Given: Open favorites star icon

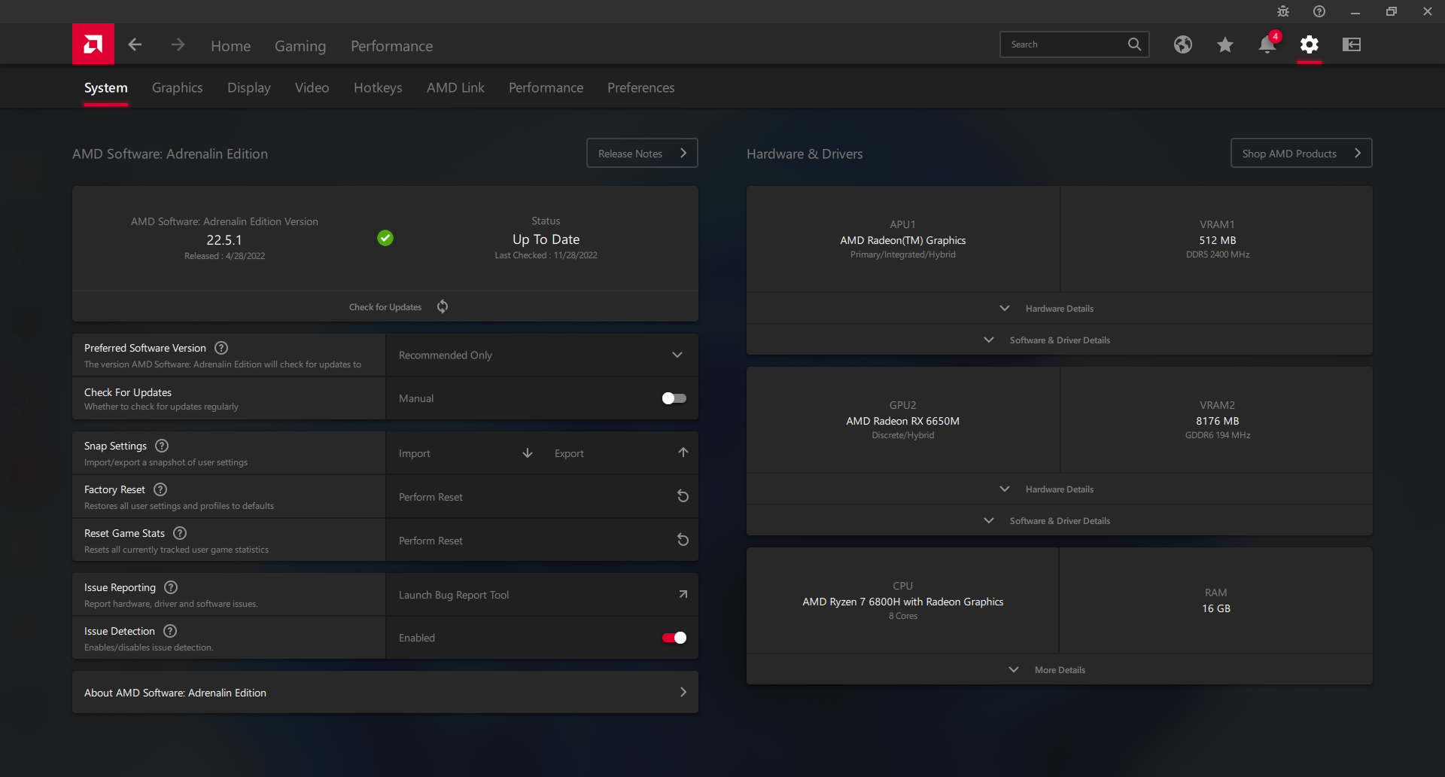Looking at the screenshot, I should click(x=1225, y=44).
